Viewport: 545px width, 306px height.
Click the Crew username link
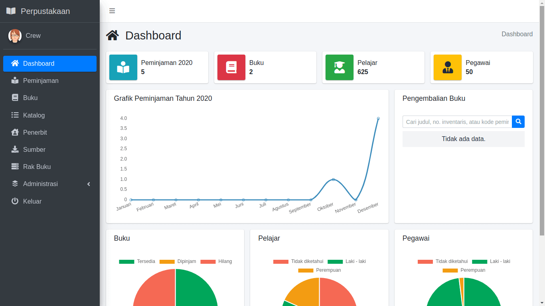(x=33, y=36)
